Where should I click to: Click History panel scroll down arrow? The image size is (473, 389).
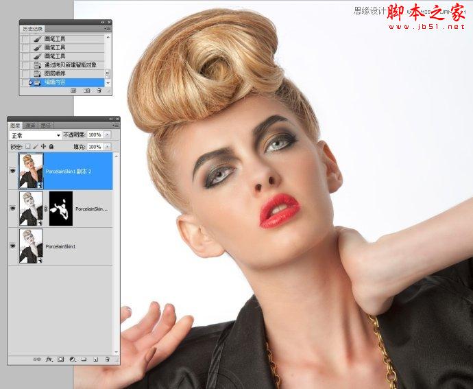[108, 83]
